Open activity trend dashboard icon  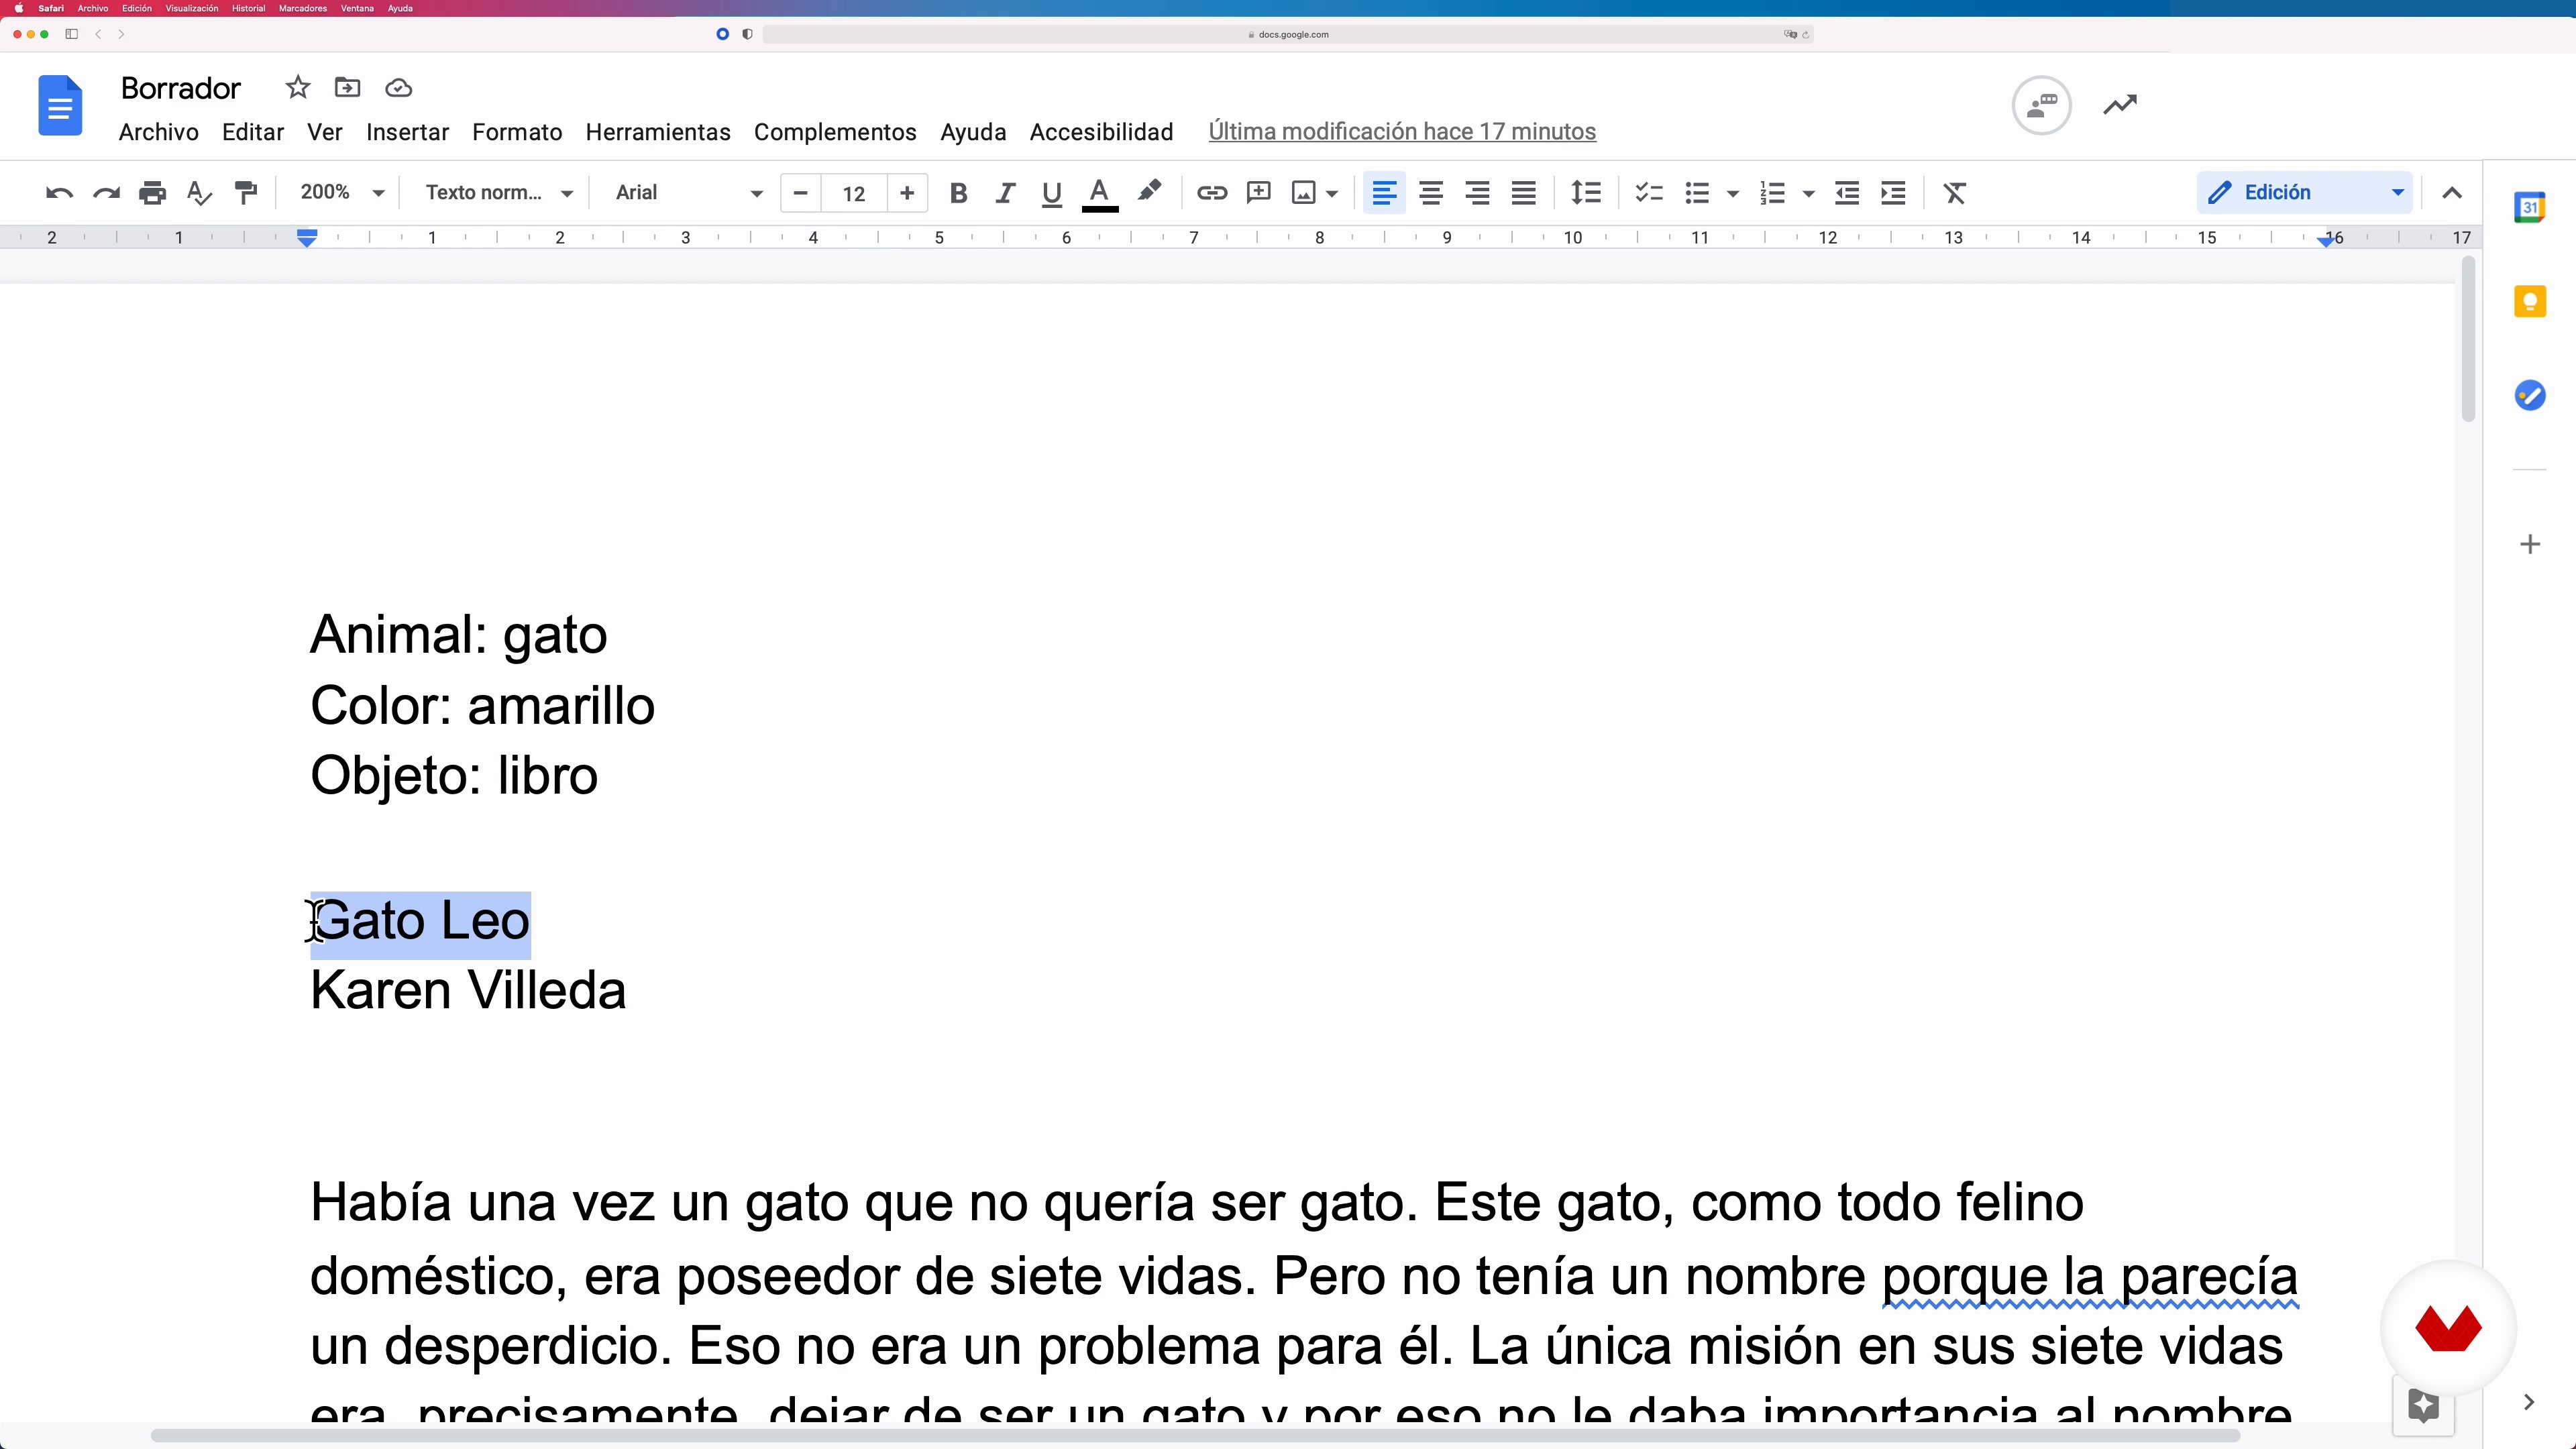(2120, 104)
